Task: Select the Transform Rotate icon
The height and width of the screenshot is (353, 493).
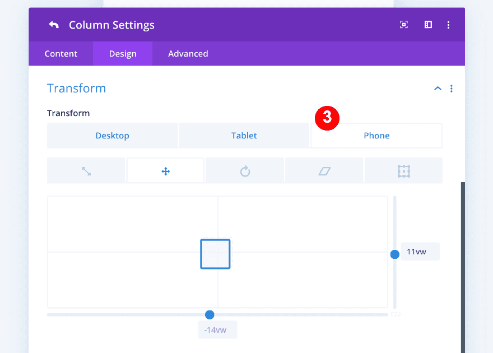Action: click(x=245, y=171)
